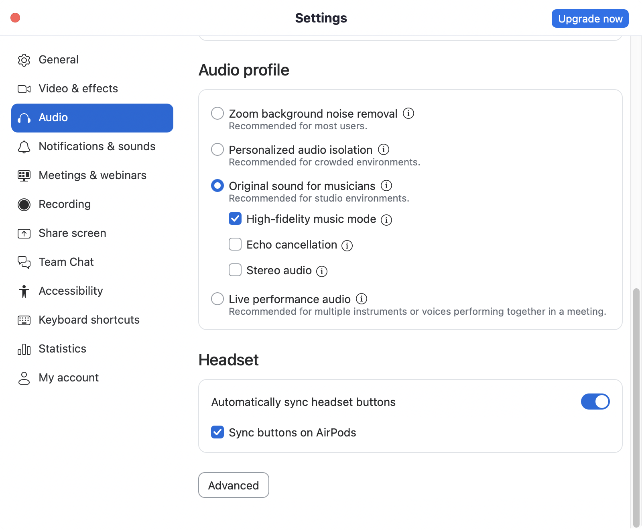Click the Statistics bar chart icon
Image resolution: width=642 pixels, height=530 pixels.
(x=24, y=349)
